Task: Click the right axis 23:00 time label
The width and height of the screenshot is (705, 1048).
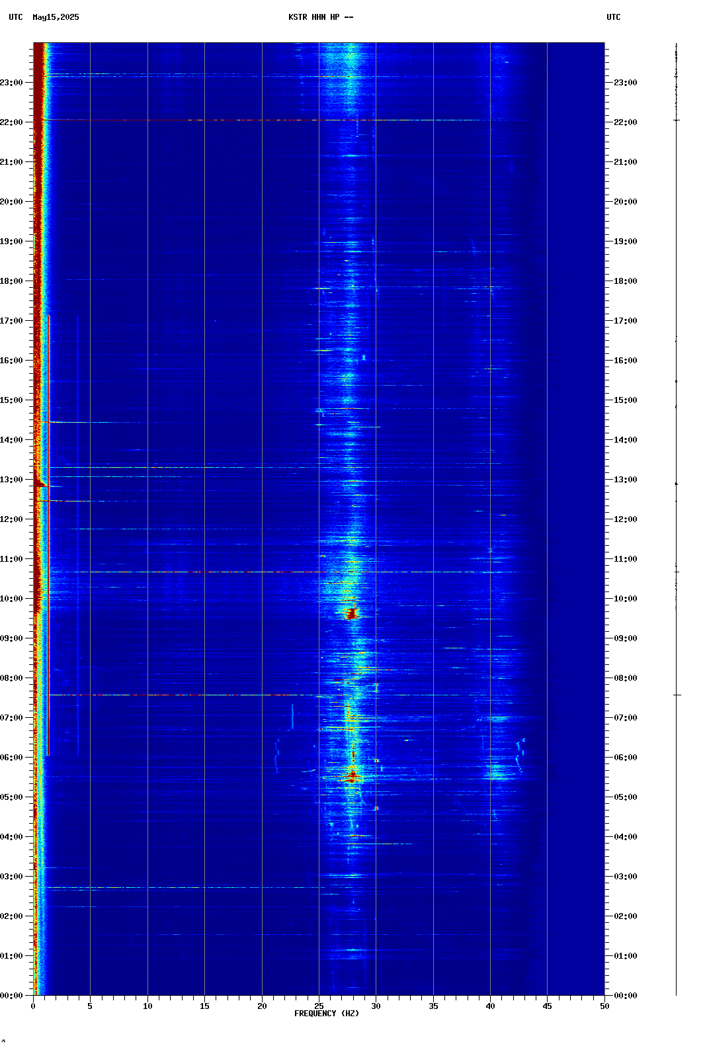Action: (626, 83)
